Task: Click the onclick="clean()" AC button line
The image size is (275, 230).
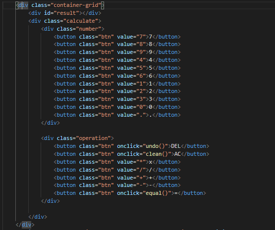Action: pos(131,154)
